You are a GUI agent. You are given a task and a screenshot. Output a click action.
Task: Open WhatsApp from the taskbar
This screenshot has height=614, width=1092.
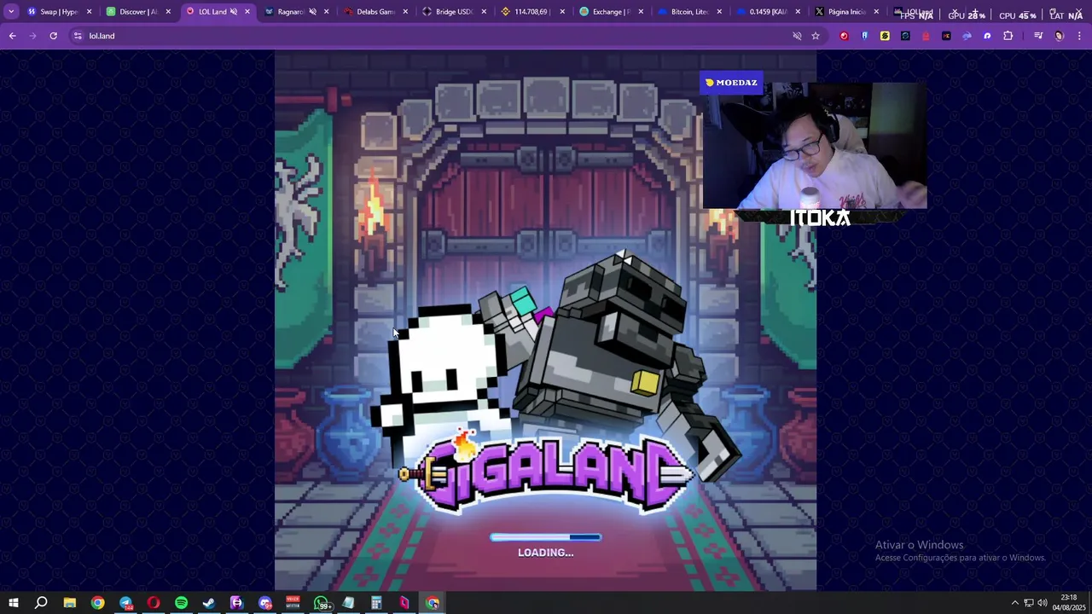(x=322, y=603)
